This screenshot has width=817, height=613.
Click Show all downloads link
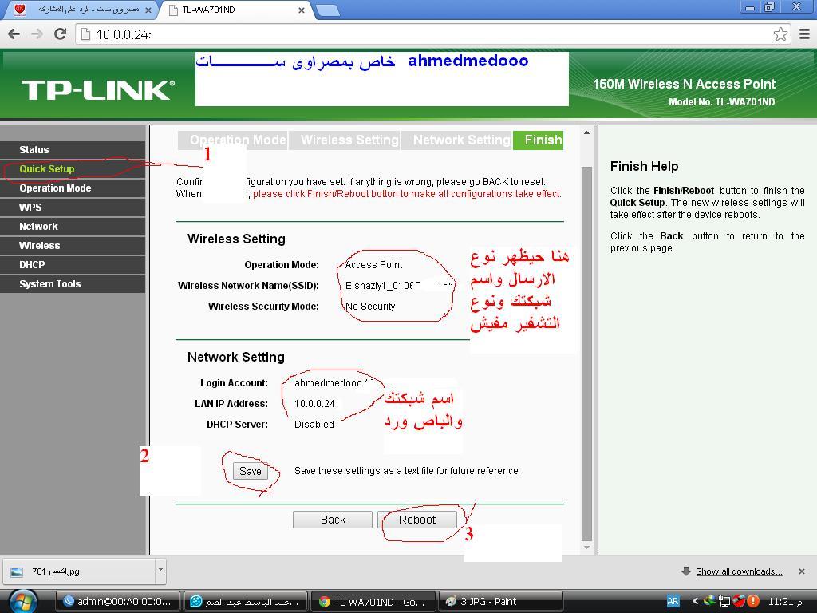point(739,571)
